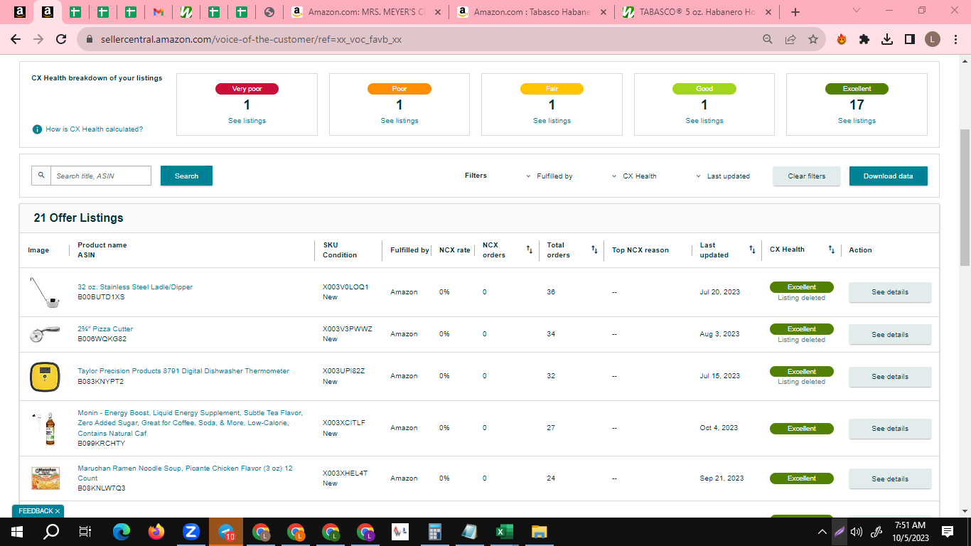Open the Chrome extensions puzzle menu
971x546 pixels.
864,40
